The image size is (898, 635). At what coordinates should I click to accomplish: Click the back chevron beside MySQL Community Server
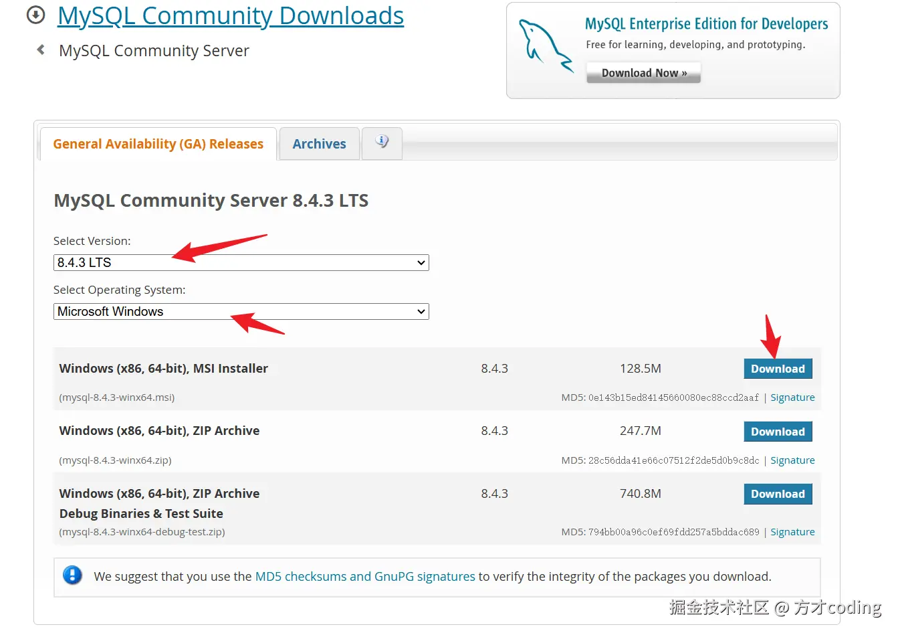[x=41, y=50]
